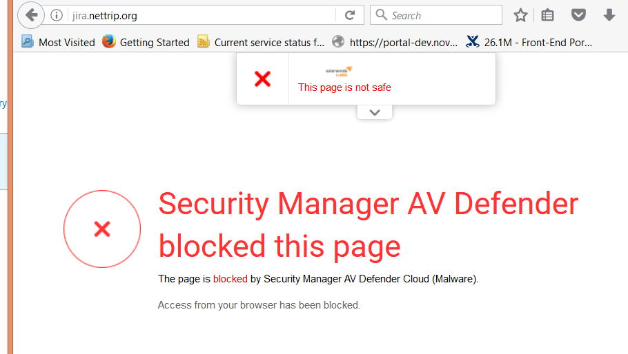Click the magnifier icon in the Search box
This screenshot has width=628, height=354.
(x=381, y=14)
